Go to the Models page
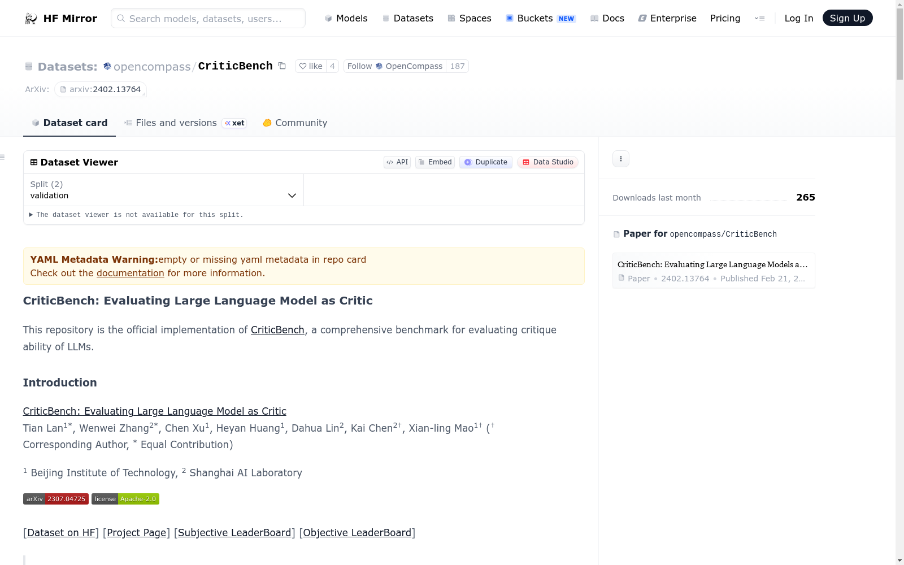Viewport: 904px width, 565px height. [346, 18]
